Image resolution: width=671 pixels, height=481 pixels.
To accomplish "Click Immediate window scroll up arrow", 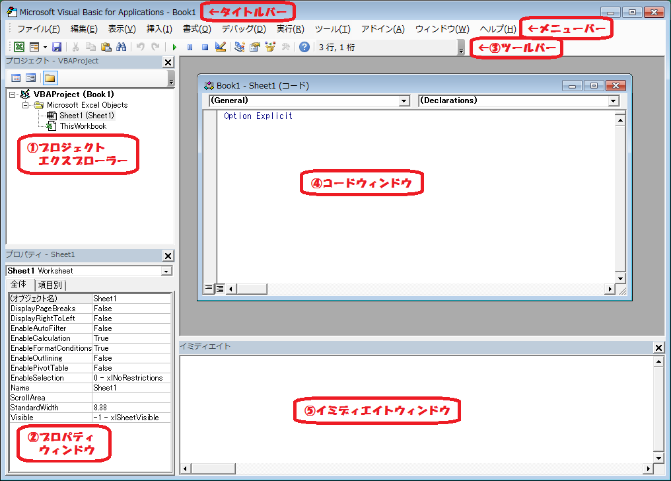I will [x=658, y=362].
